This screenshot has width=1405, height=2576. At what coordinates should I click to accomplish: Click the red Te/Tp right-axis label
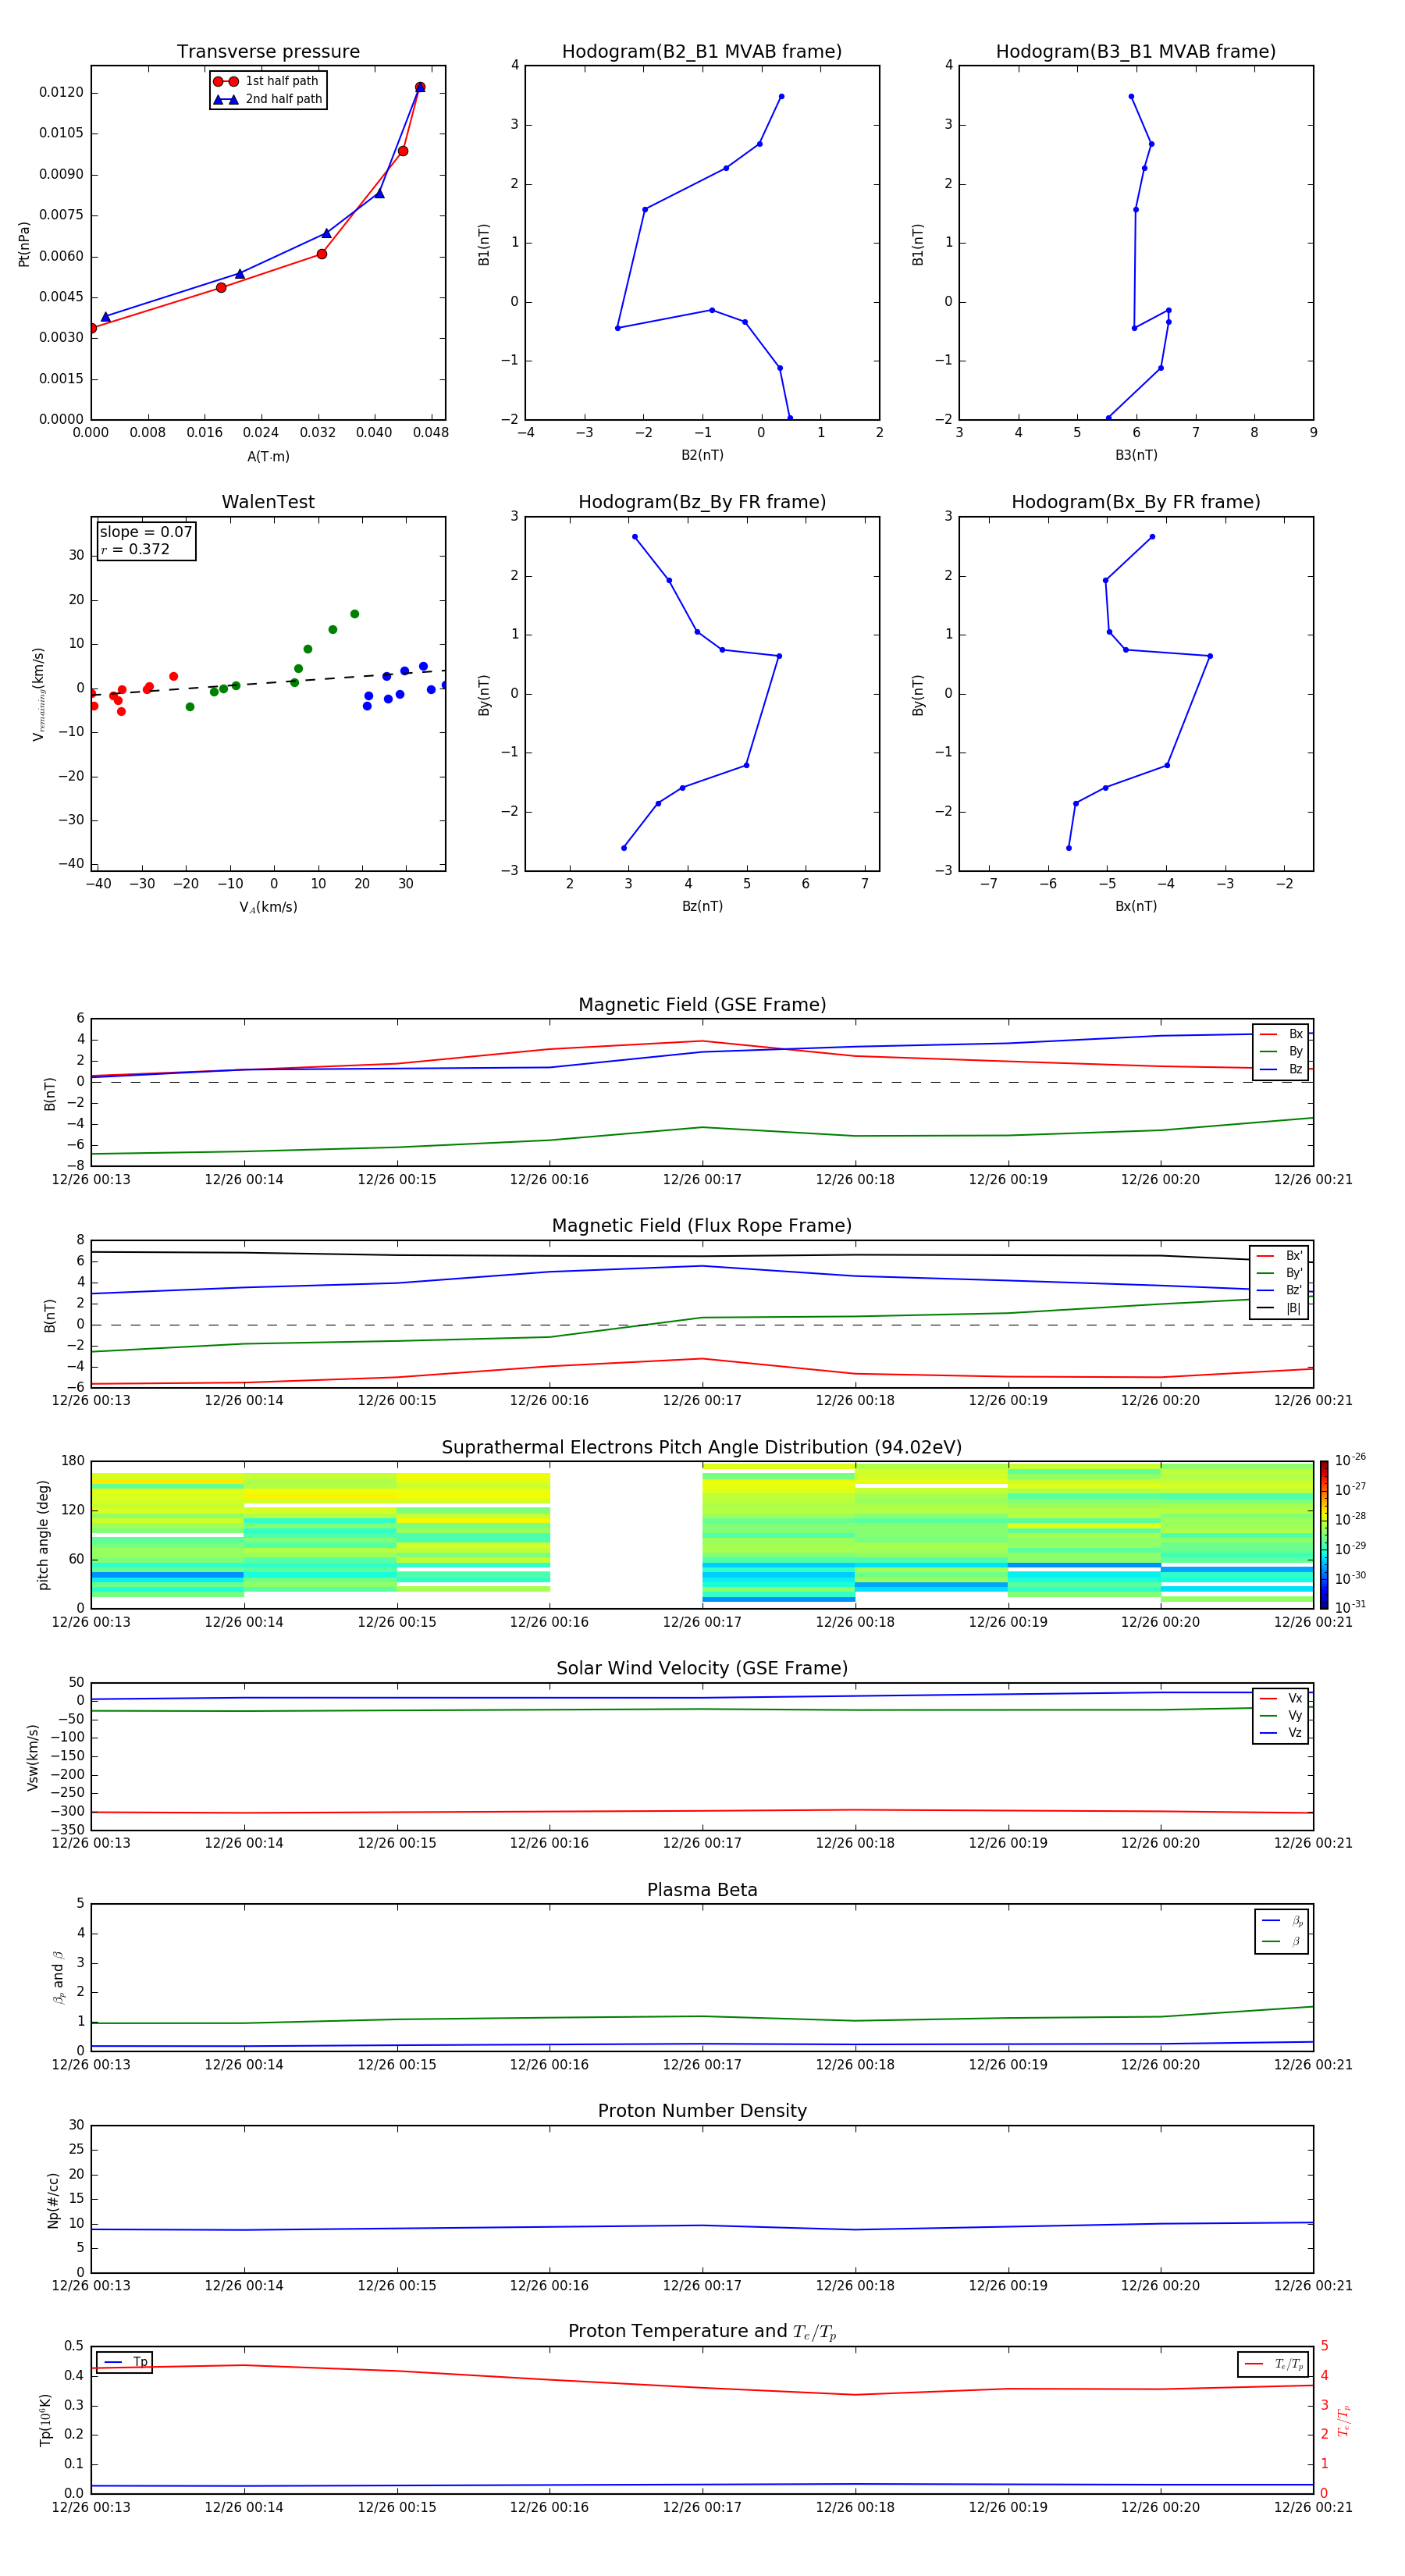1344,2421
